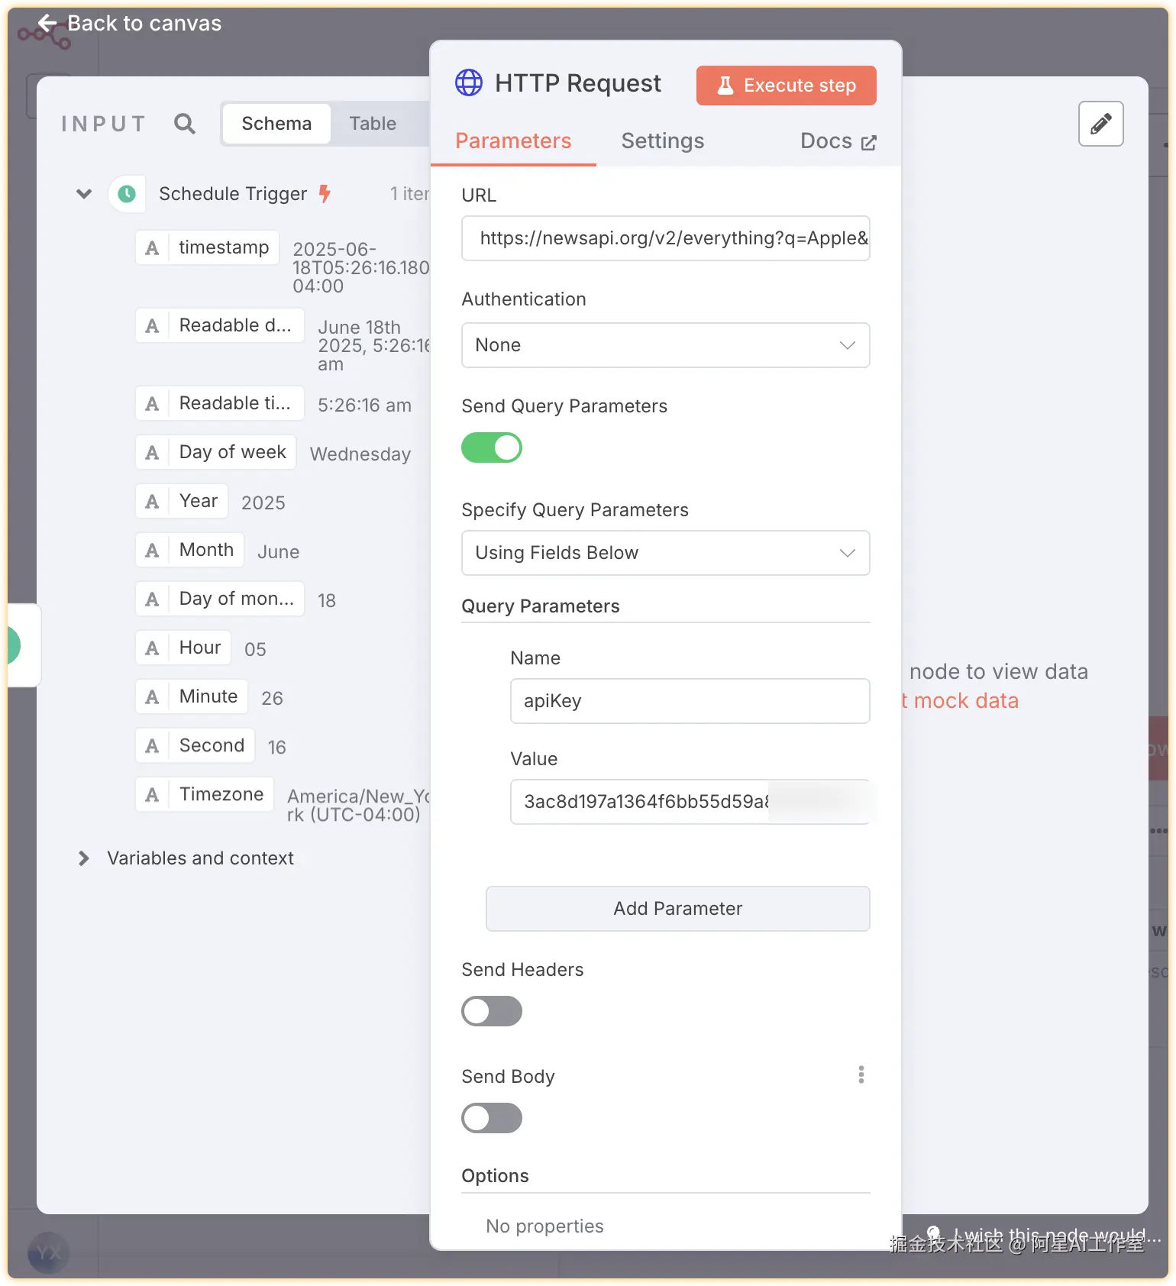Click the Add Parameter button

pos(677,909)
